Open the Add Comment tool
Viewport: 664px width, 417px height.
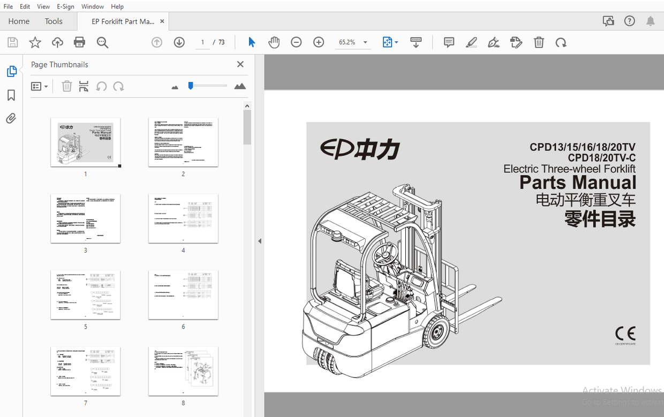point(449,42)
